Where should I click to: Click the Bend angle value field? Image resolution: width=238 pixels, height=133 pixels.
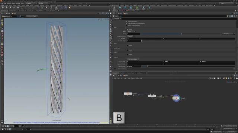[x=134, y=34]
